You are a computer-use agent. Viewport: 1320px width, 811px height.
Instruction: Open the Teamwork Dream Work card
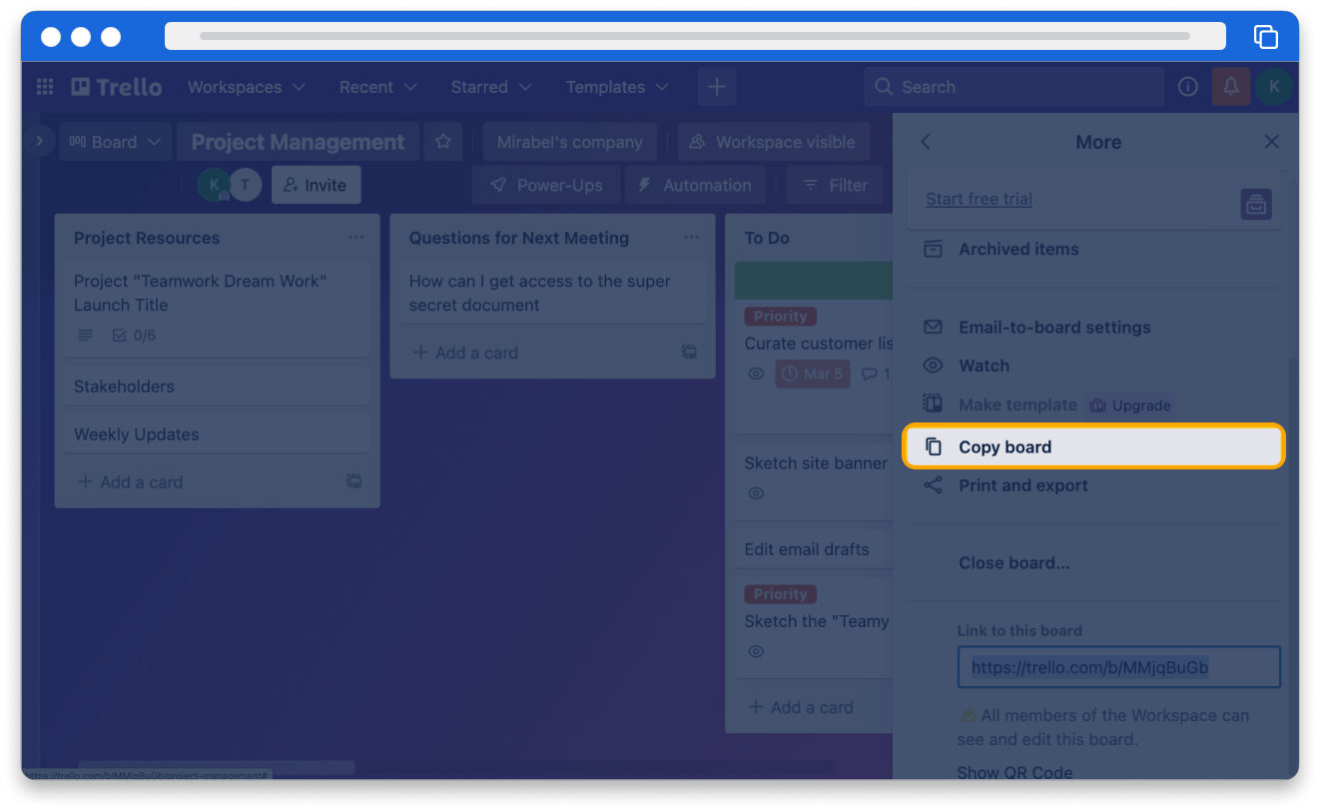tap(217, 308)
